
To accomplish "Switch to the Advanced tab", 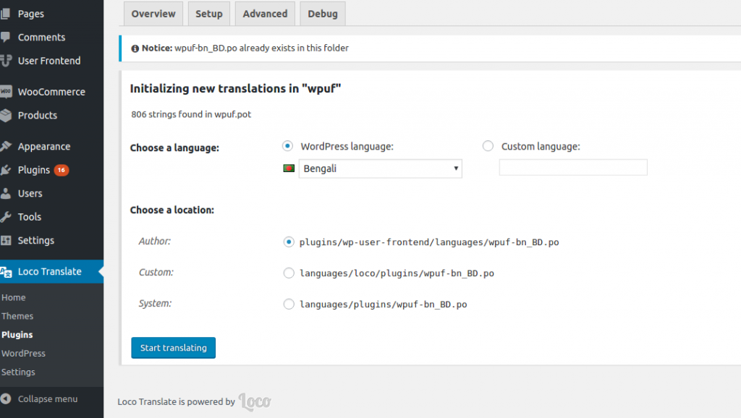I will point(265,13).
